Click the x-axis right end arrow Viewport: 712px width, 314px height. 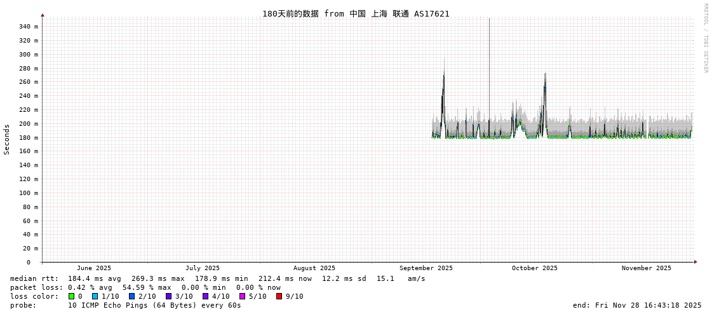click(695, 262)
